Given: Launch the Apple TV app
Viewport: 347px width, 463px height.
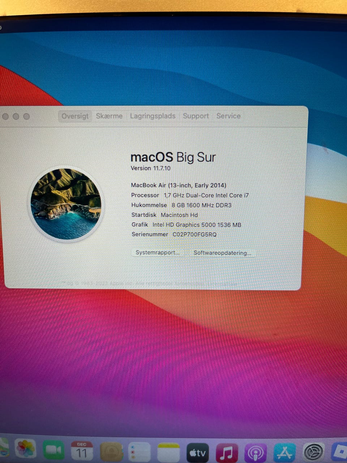Looking at the screenshot, I should point(198,453).
